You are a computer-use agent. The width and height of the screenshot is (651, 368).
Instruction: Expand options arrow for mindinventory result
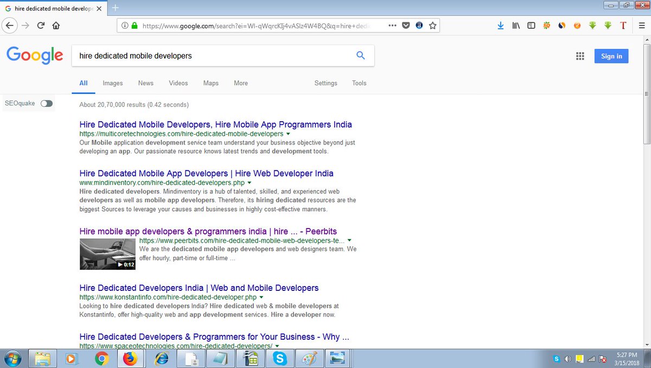(x=249, y=183)
